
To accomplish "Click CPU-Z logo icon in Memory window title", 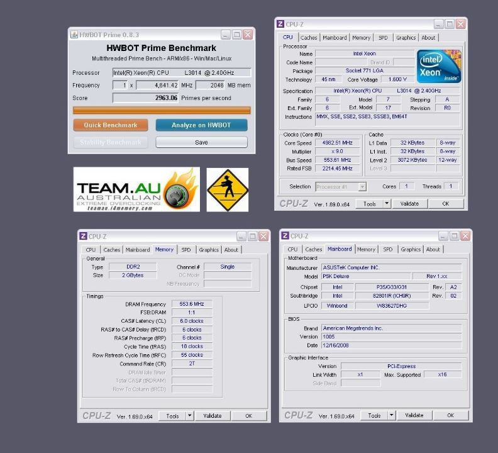I will point(83,236).
